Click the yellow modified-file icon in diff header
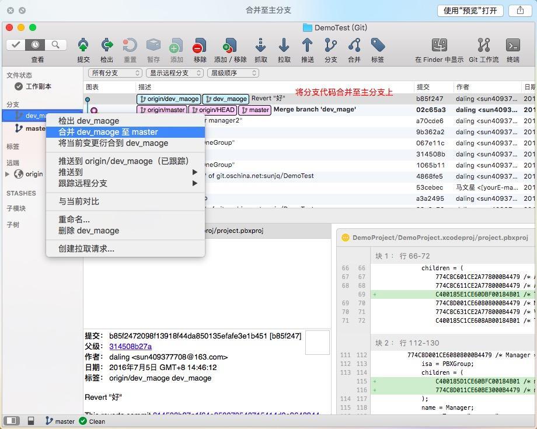The height and width of the screenshot is (429, 537). point(346,238)
